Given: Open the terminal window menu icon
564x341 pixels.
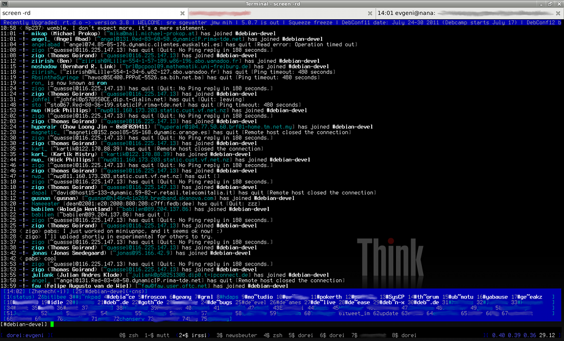Looking at the screenshot, I should (x=4, y=4).
